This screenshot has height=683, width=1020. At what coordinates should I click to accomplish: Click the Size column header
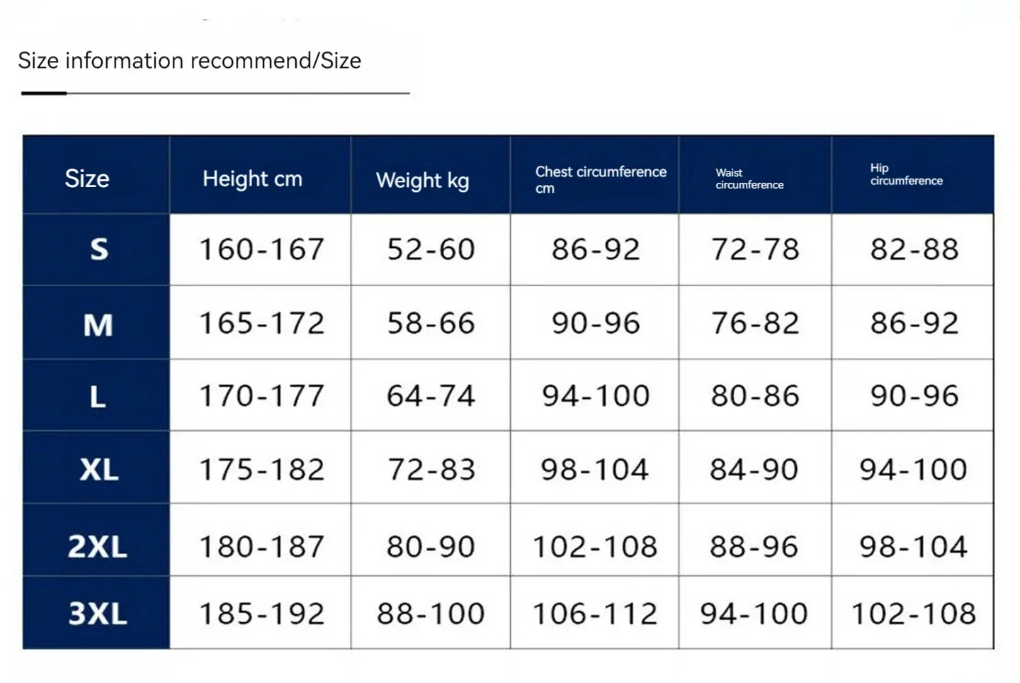coord(96,175)
